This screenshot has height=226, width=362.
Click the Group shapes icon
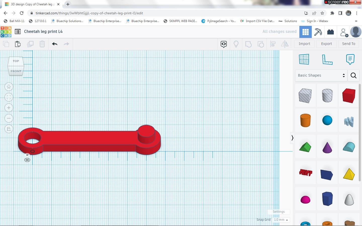tap(248, 44)
